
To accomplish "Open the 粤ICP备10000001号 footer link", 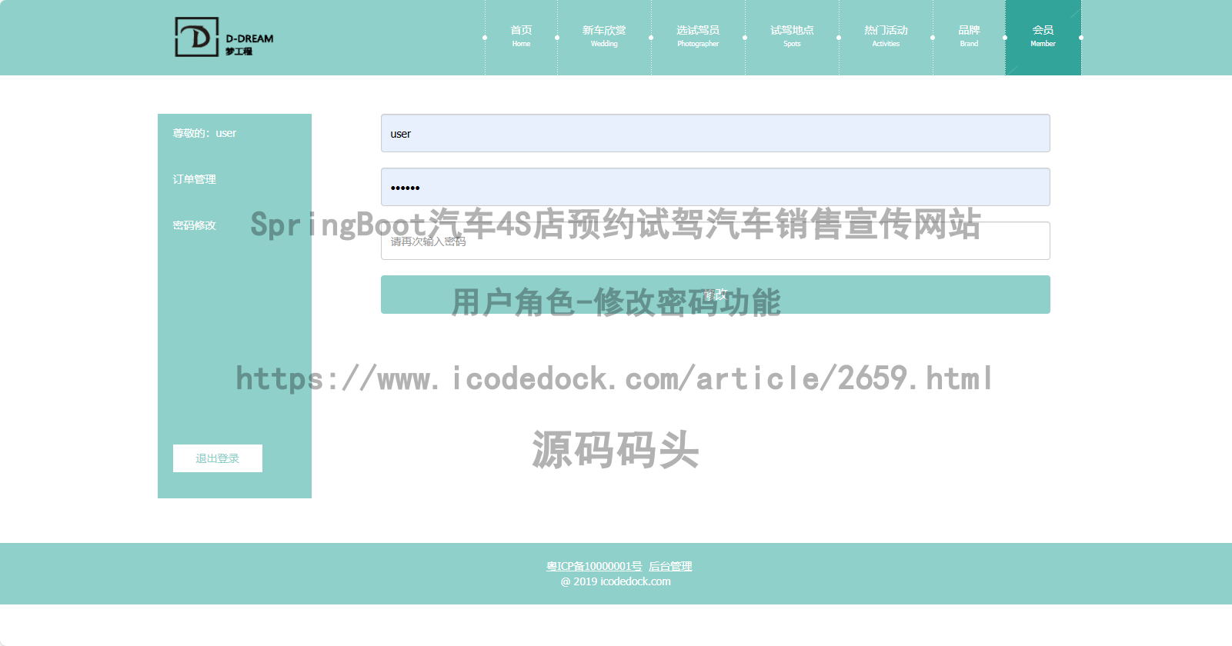I will (594, 566).
